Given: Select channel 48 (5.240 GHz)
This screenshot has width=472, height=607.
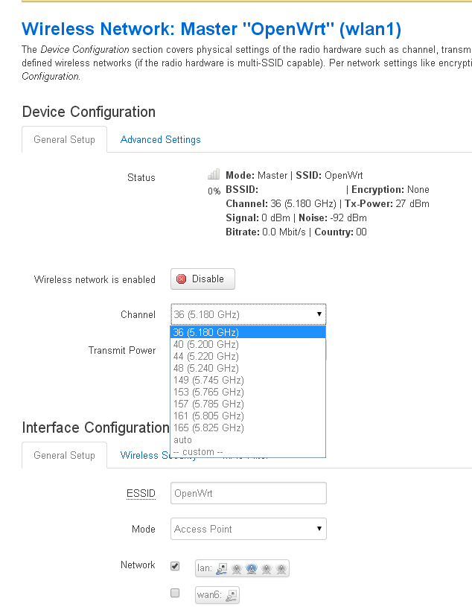Looking at the screenshot, I should click(x=248, y=368).
